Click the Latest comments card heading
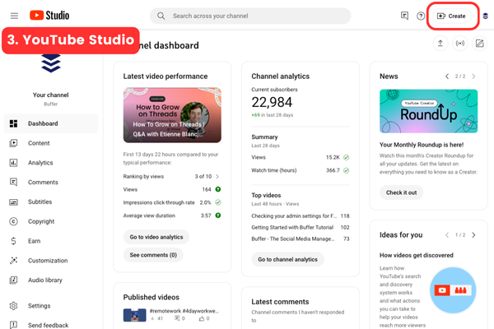 pyautogui.click(x=280, y=302)
